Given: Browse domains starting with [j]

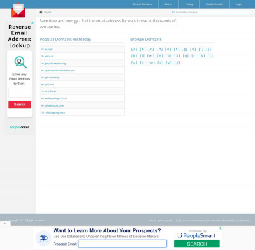Looking at the screenshot, I should click(208, 49).
